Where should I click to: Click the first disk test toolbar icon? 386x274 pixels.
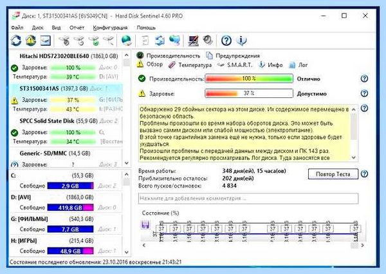click(x=65, y=41)
